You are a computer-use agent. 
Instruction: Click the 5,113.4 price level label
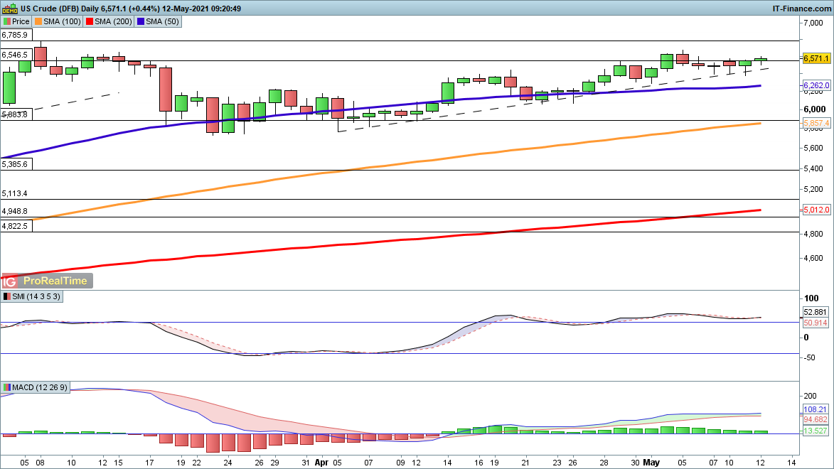(x=15, y=193)
